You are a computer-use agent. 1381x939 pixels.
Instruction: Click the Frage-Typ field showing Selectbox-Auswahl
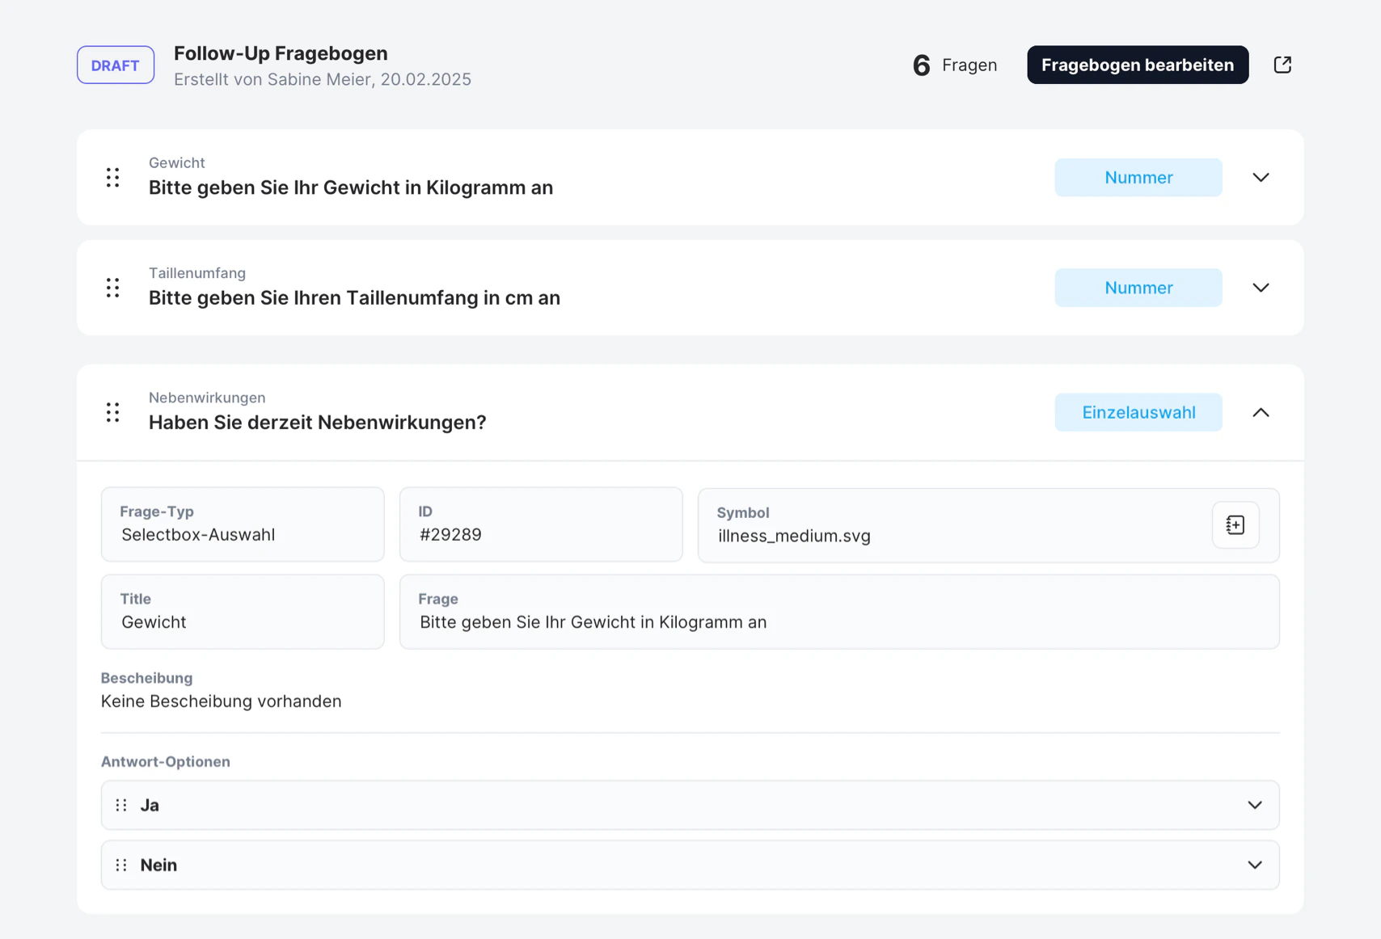[x=243, y=524]
